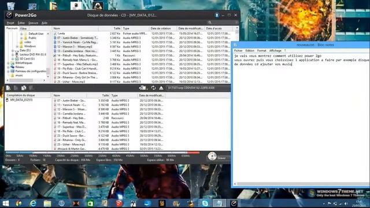This screenshot has height=208, width=370.
Task: Click the refresh drive icon
Action: [153, 88]
